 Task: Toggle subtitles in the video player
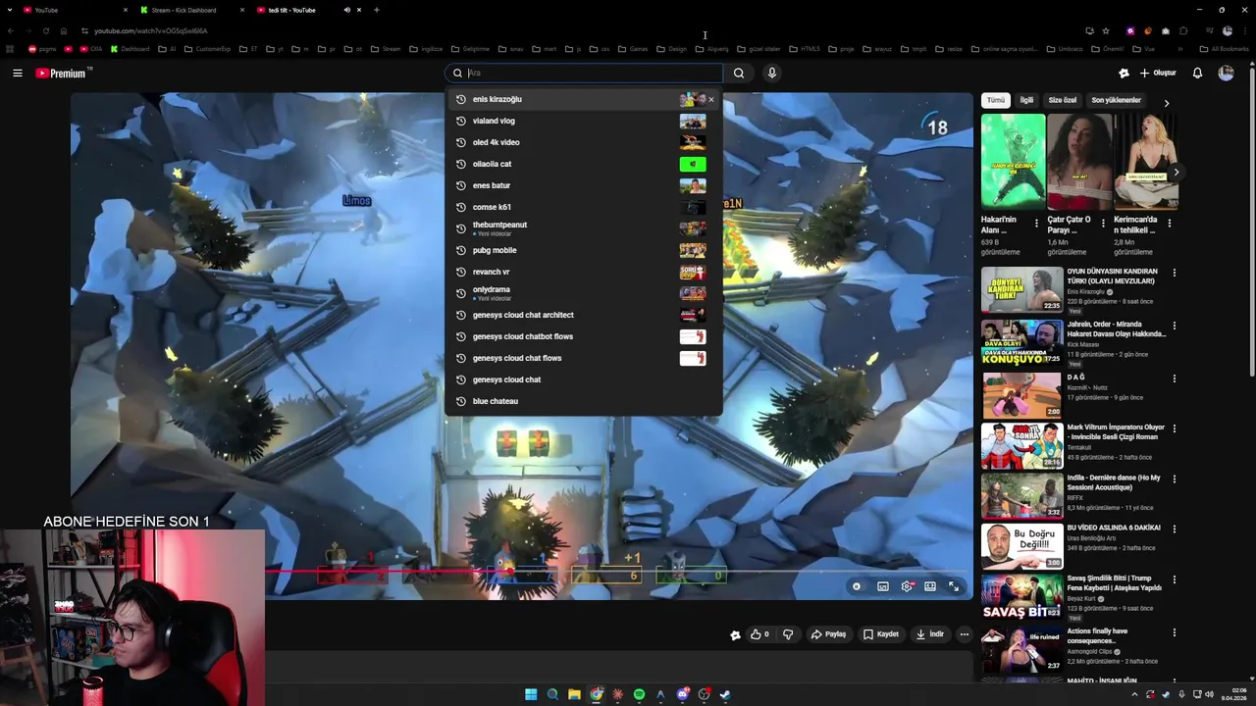883,586
